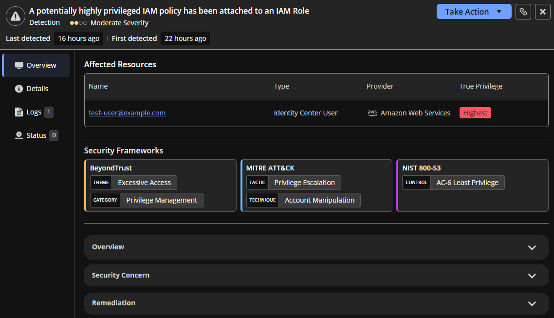The height and width of the screenshot is (318, 554).
Task: Click the Amazon Web Services provider text
Action: pos(416,113)
